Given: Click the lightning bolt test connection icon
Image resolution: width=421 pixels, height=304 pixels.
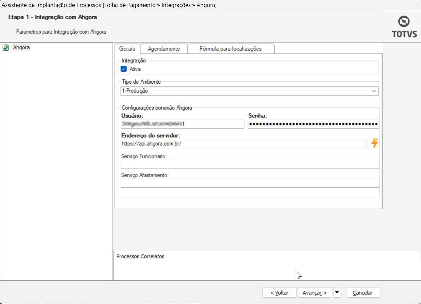Looking at the screenshot, I should [x=374, y=143].
